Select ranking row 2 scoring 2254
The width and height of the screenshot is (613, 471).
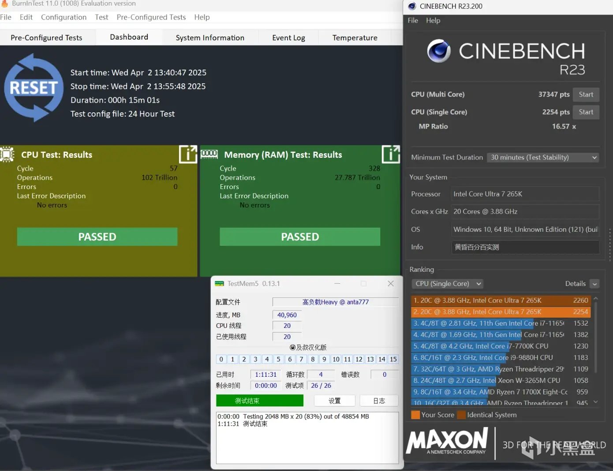(x=501, y=312)
